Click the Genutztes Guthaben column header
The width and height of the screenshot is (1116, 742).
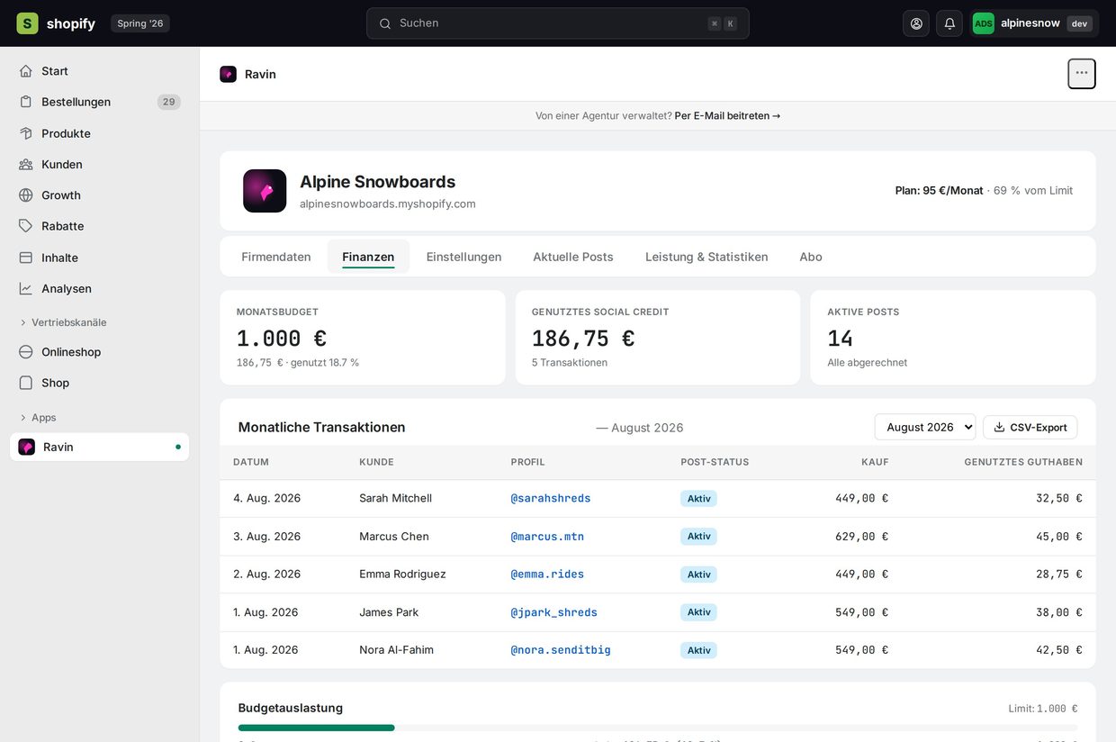click(x=1023, y=462)
